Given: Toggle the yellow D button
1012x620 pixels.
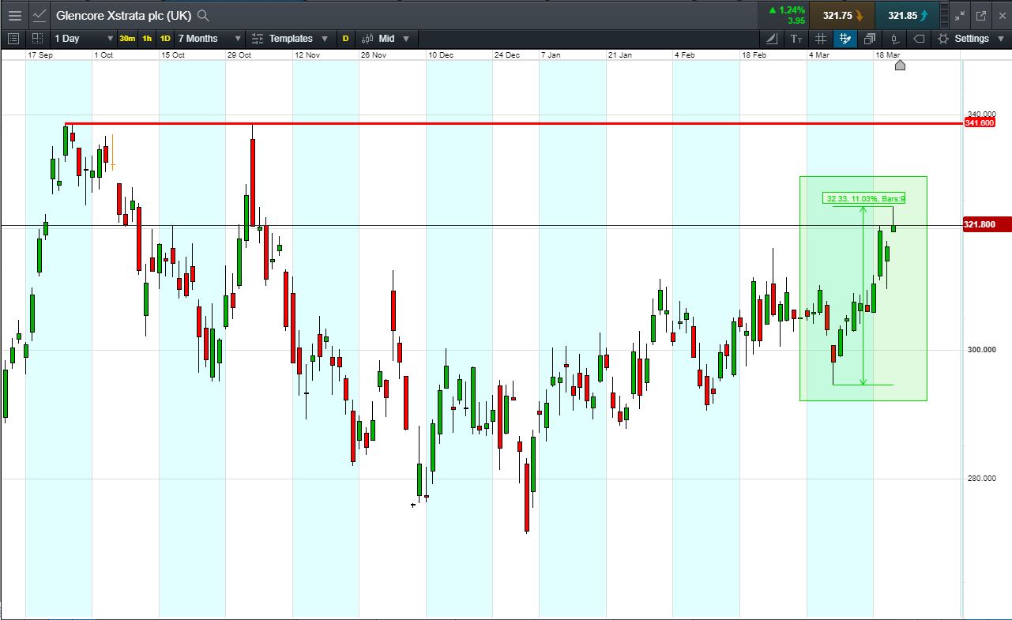Looking at the screenshot, I should click(345, 39).
